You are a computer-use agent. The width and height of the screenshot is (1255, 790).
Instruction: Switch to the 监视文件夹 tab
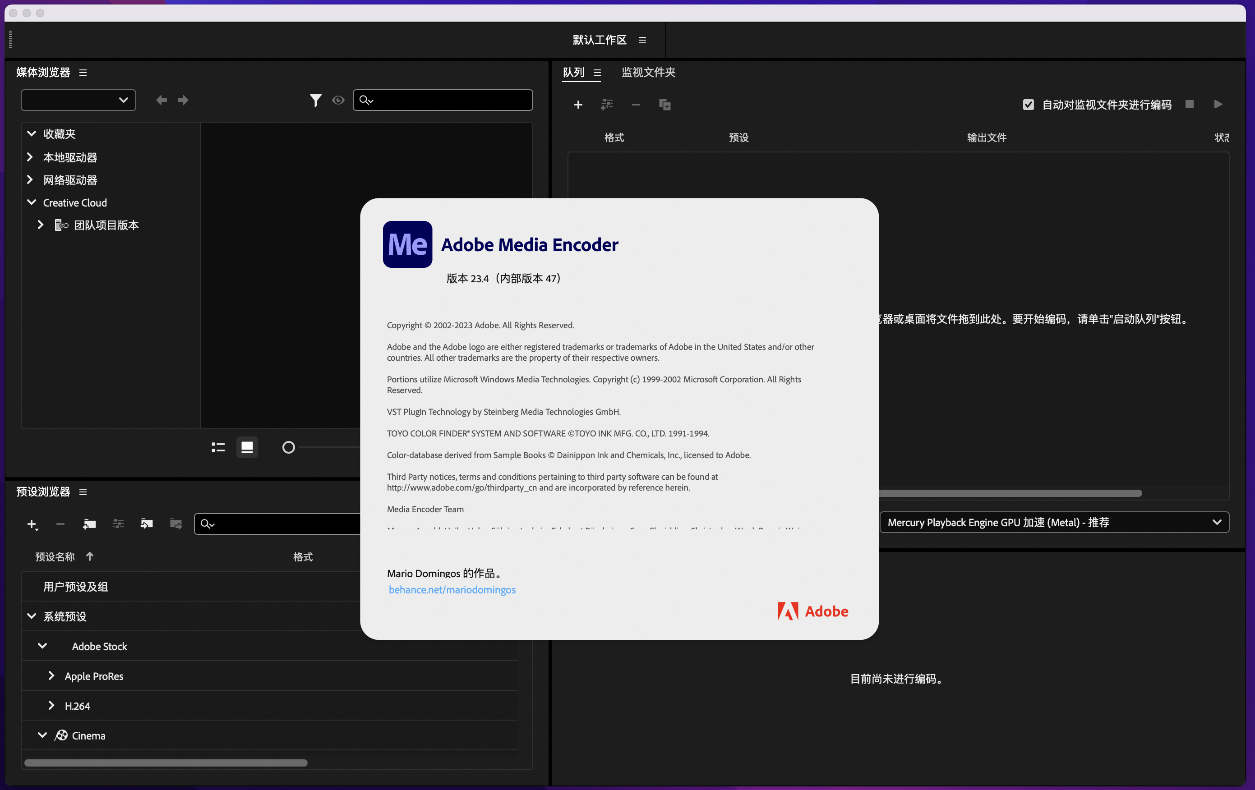click(x=648, y=73)
